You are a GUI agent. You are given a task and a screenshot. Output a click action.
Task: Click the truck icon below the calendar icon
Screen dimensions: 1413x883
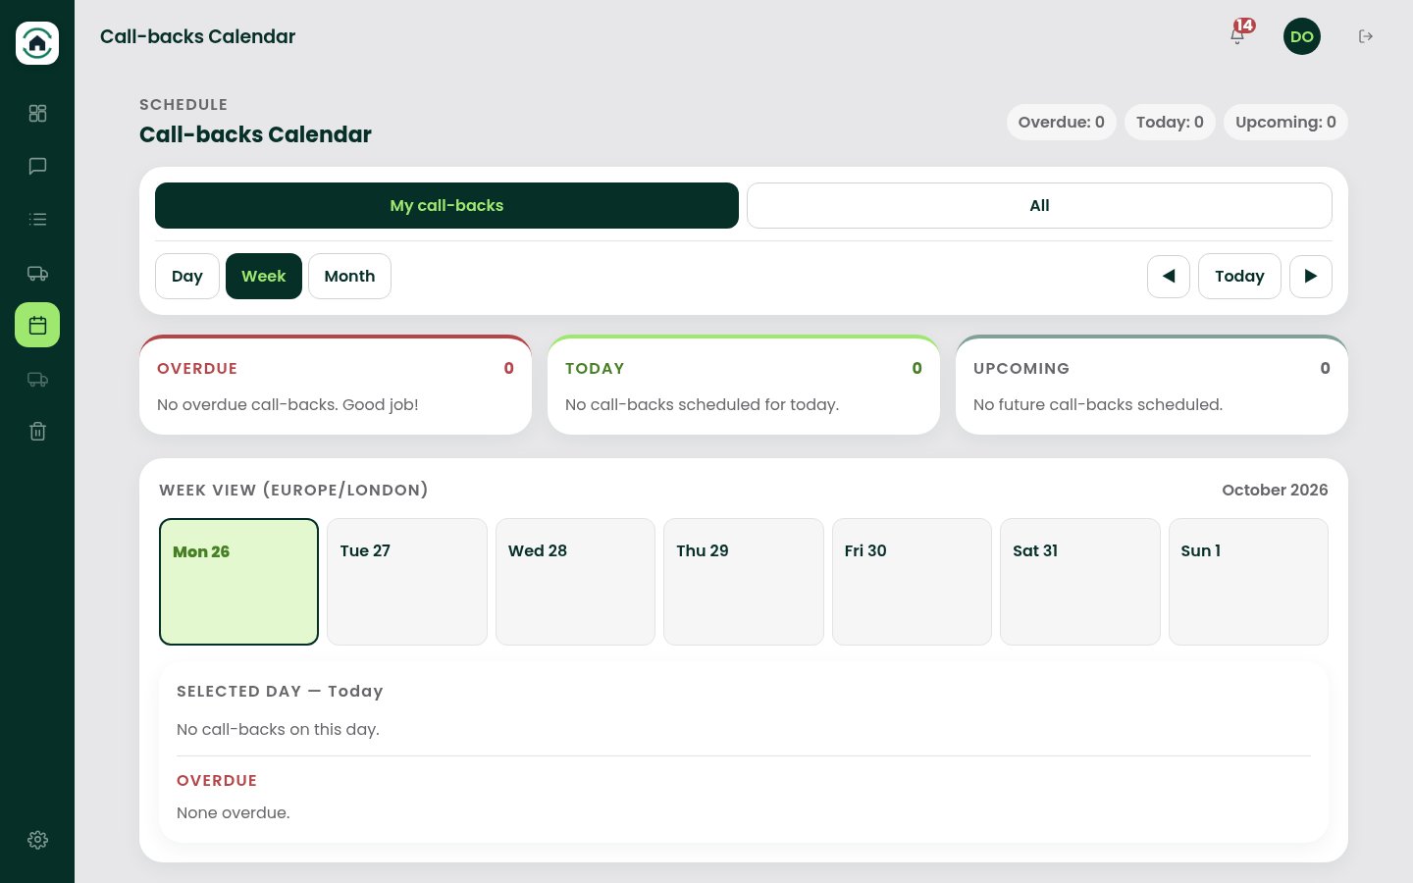click(37, 379)
